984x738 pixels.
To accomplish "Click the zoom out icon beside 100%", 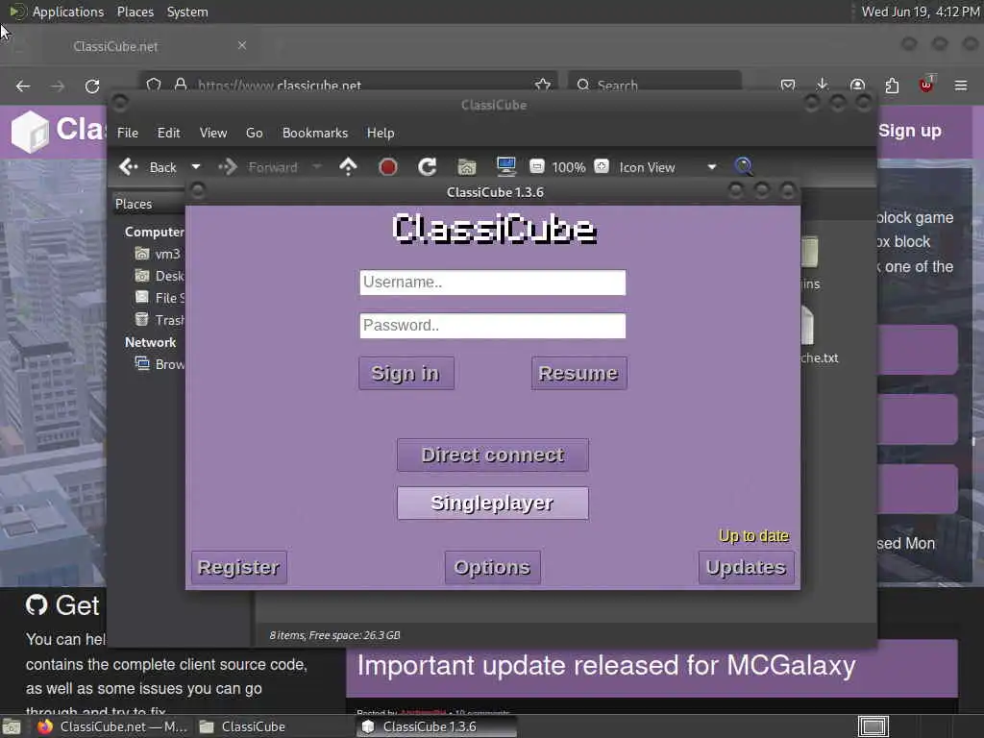I will click(537, 166).
